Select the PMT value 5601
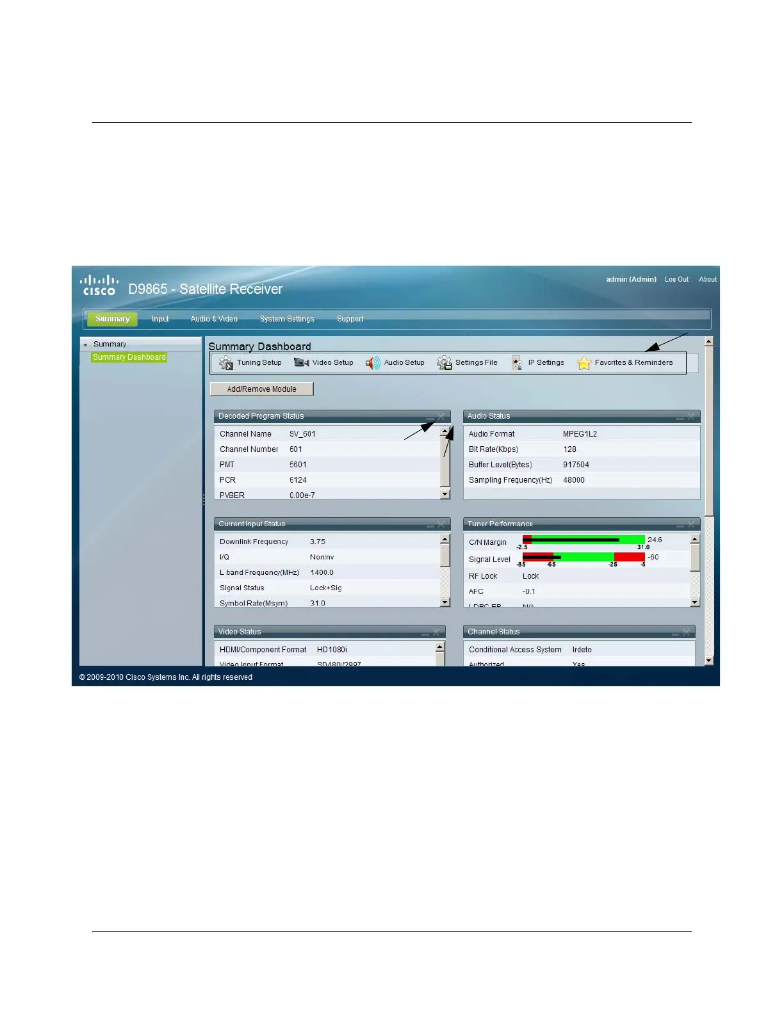This screenshot has width=784, height=1014. click(x=298, y=465)
